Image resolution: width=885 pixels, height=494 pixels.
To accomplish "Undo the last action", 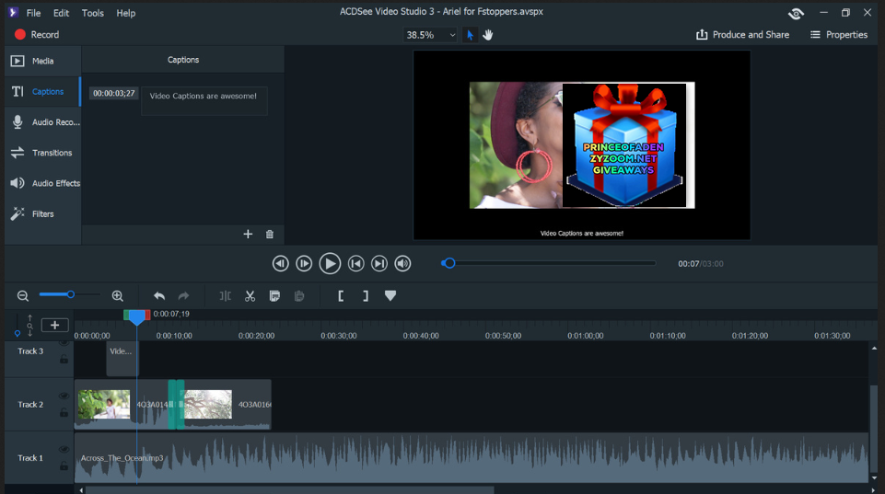I will coord(159,295).
